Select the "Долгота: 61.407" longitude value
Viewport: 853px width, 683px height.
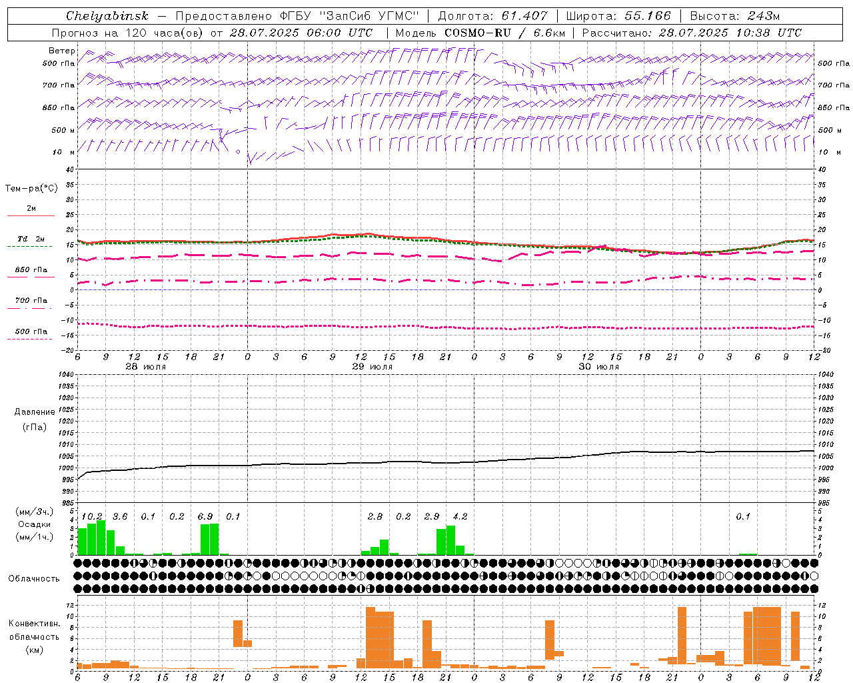(492, 16)
